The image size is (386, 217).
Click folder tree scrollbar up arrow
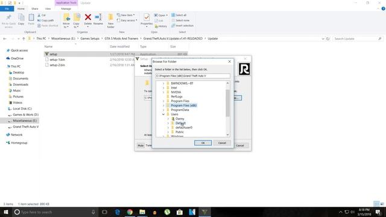coord(227,83)
